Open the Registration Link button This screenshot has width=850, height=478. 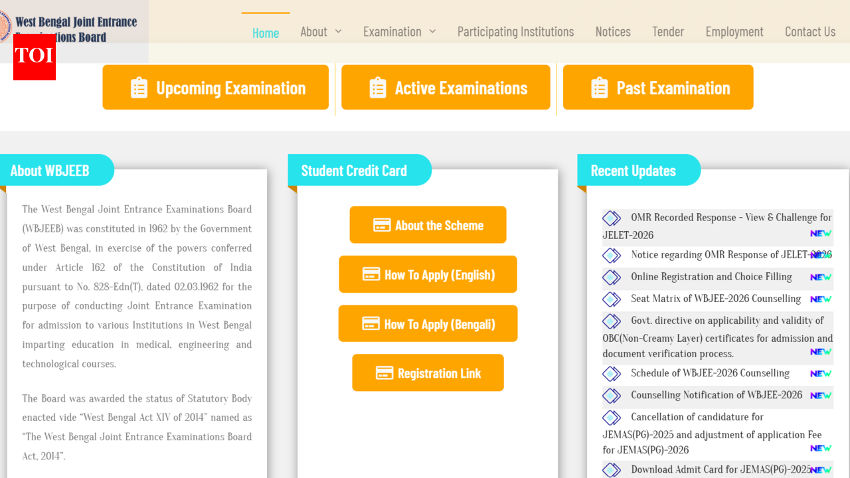click(x=428, y=372)
